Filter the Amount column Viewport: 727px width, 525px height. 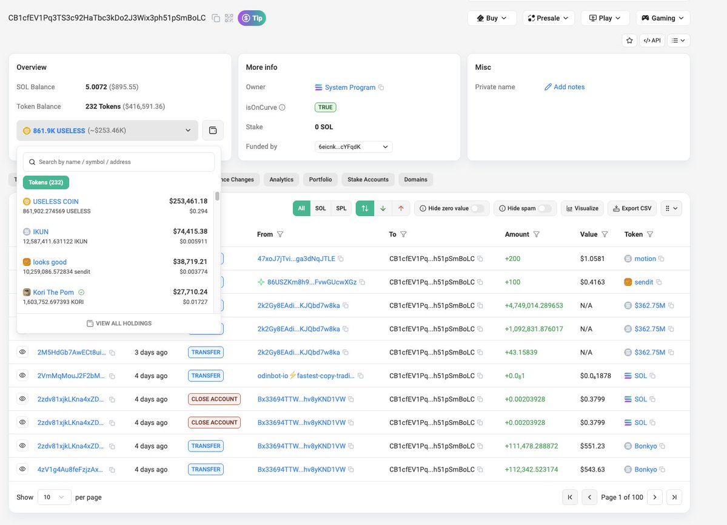click(537, 234)
